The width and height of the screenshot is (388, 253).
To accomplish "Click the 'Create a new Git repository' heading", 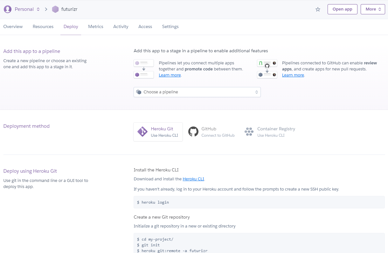I will coord(162,217).
